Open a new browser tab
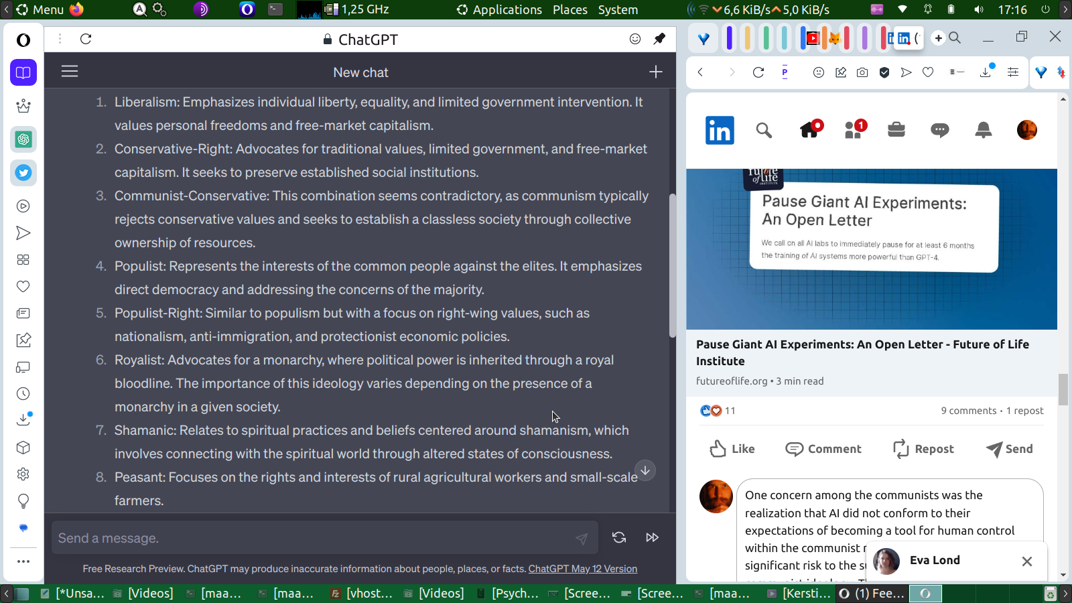The width and height of the screenshot is (1072, 603). 939,38
